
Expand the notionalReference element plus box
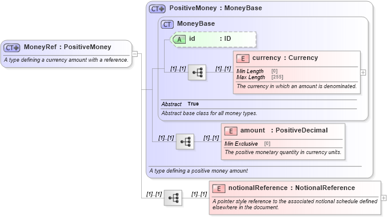tap(383, 198)
